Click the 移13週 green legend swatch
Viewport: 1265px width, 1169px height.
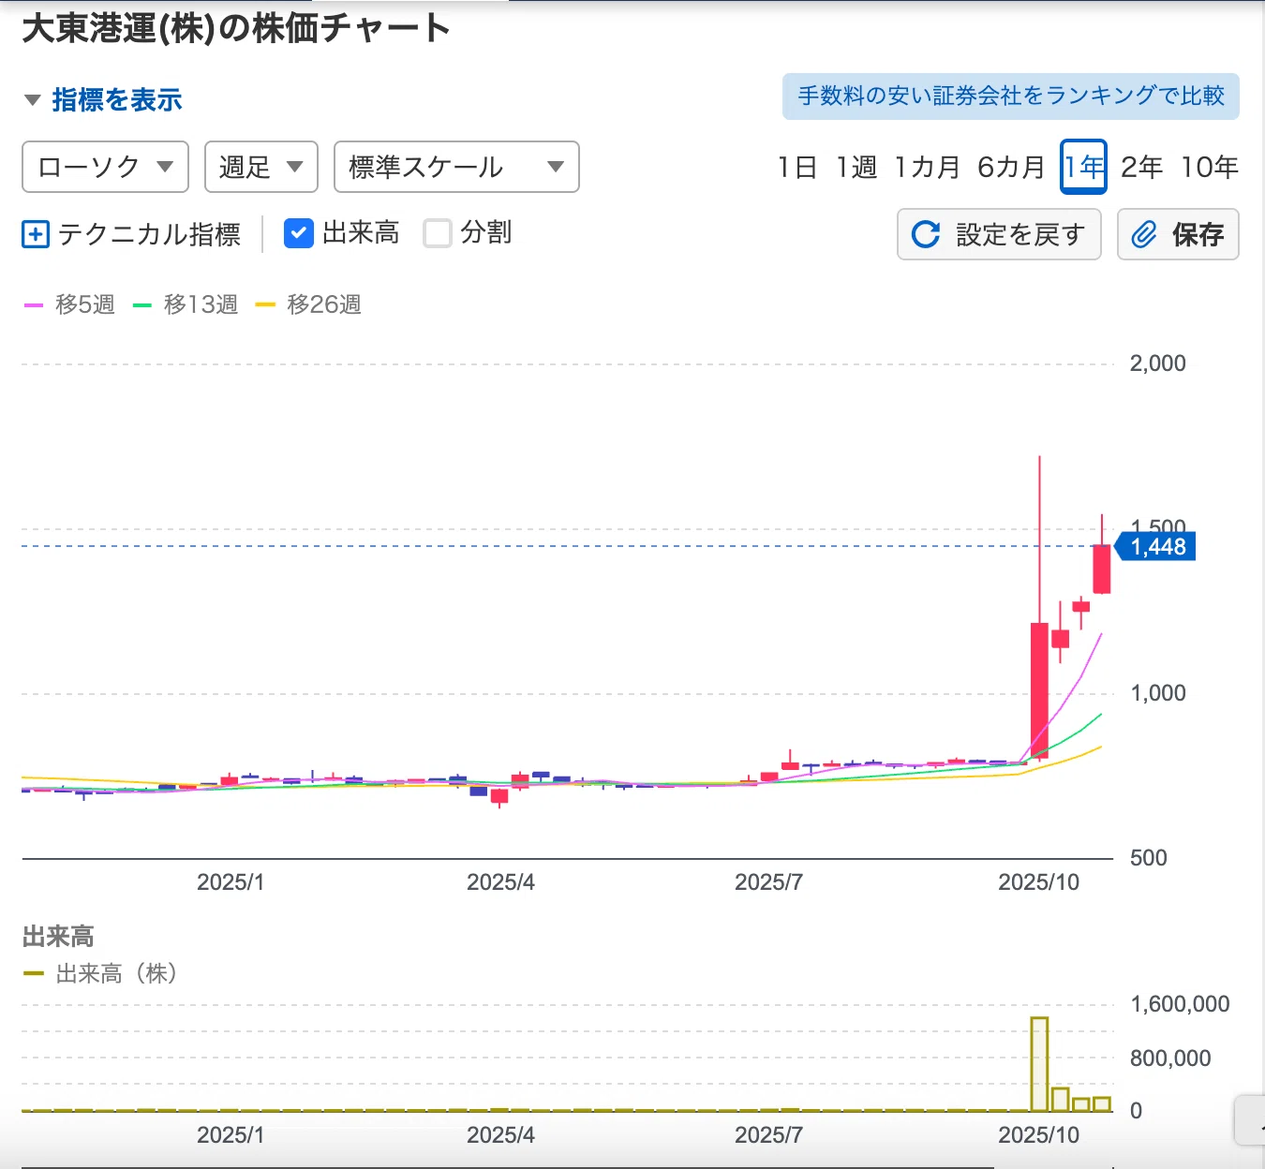coord(142,305)
